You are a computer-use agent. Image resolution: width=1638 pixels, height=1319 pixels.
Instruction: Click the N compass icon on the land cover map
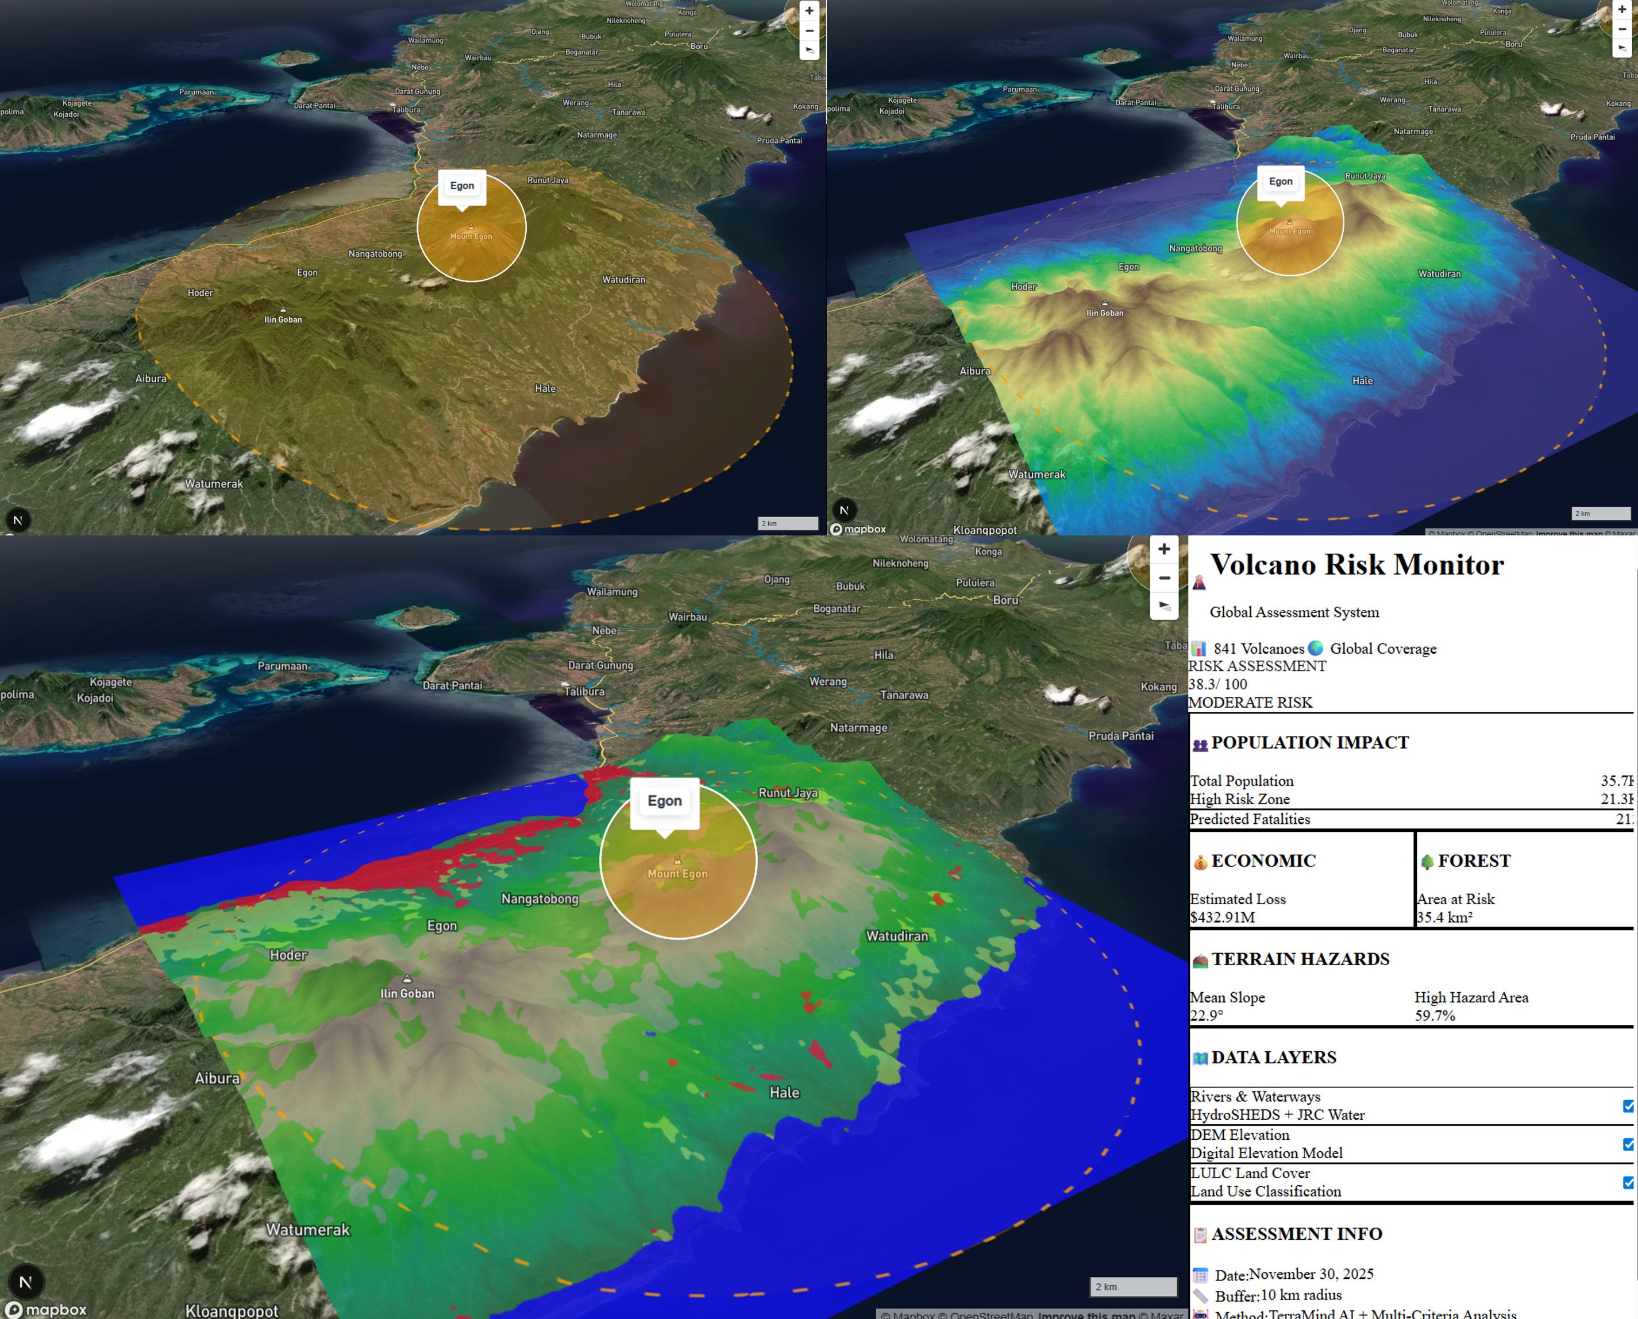click(x=26, y=1282)
